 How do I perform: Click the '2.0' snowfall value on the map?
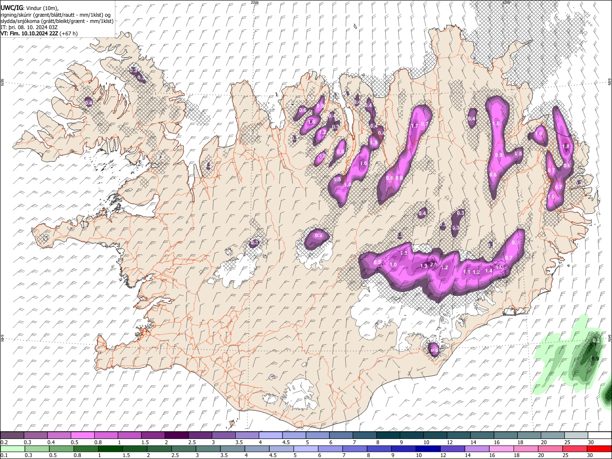click(x=433, y=264)
